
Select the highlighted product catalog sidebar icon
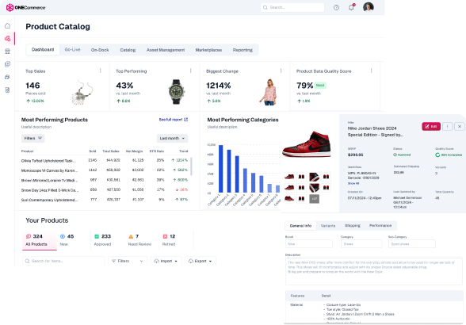(x=7, y=39)
